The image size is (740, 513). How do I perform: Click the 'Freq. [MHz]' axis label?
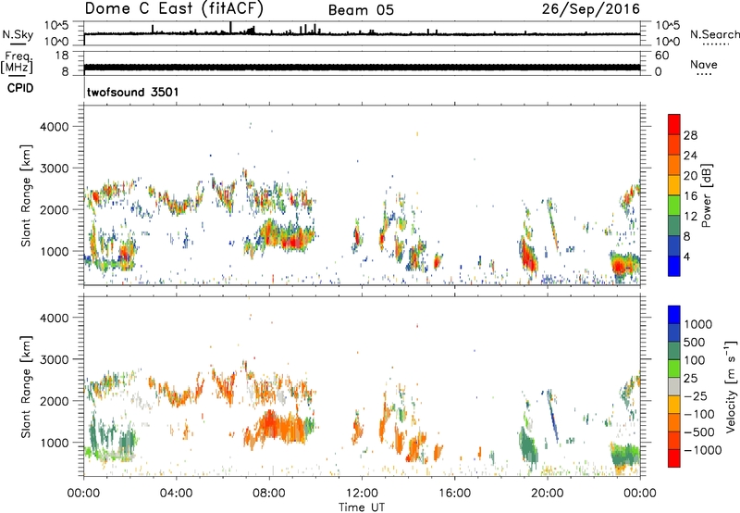click(17, 62)
